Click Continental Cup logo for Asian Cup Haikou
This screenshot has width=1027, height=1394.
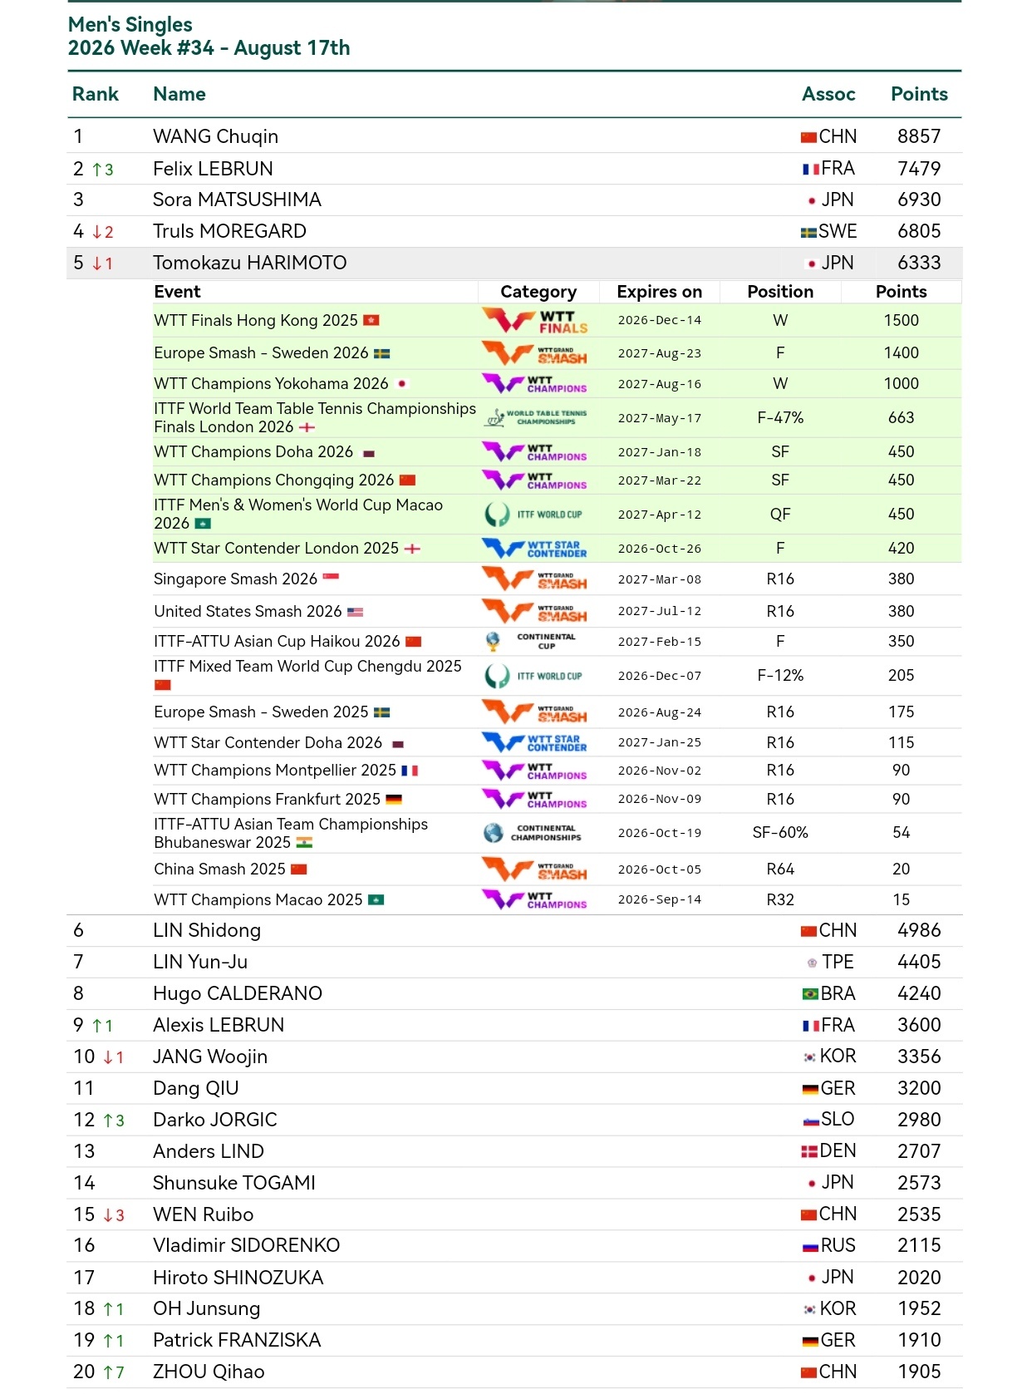coord(532,642)
